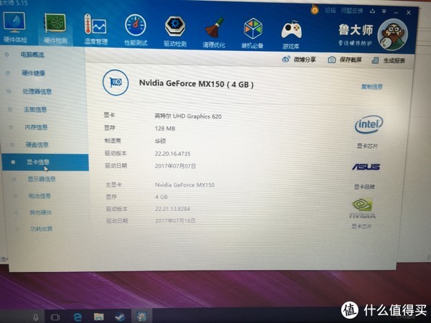This screenshot has height=323, width=431.
Task: Open File Explorer from the taskbar
Action: [x=98, y=317]
